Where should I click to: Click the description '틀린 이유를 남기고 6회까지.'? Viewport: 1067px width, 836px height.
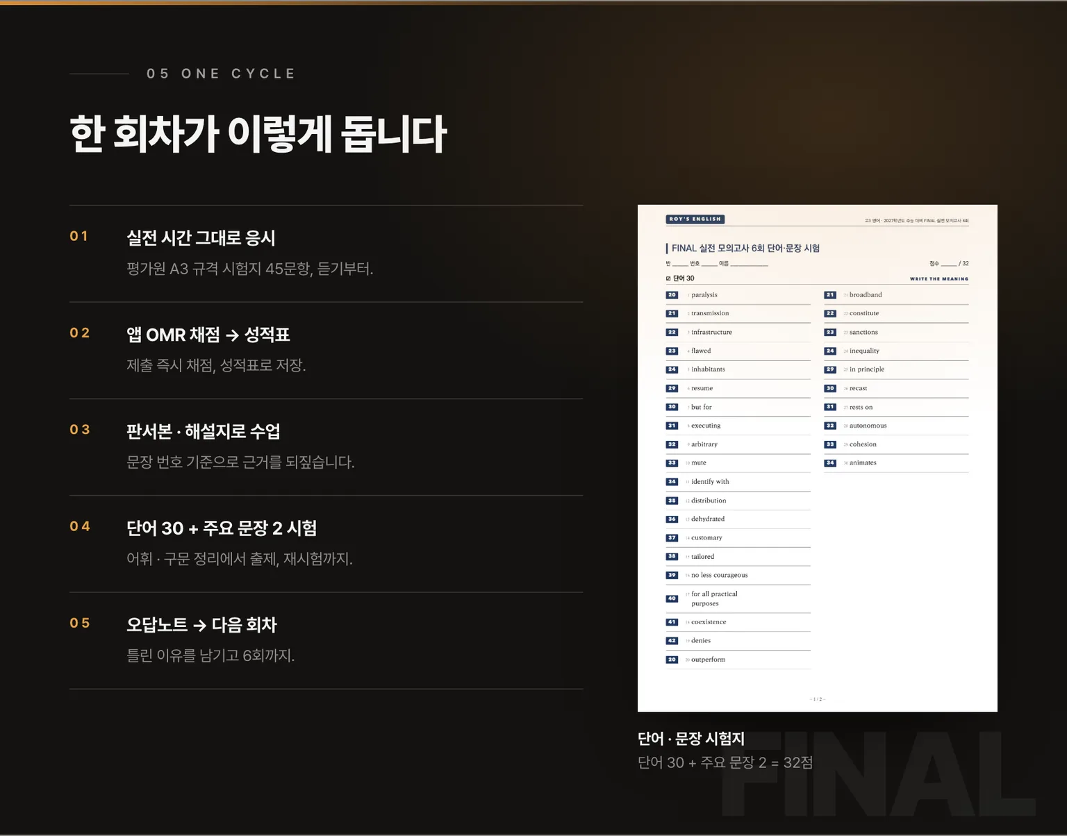click(210, 655)
